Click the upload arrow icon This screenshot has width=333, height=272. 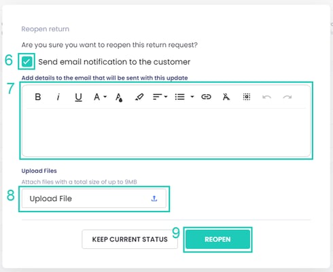154,199
